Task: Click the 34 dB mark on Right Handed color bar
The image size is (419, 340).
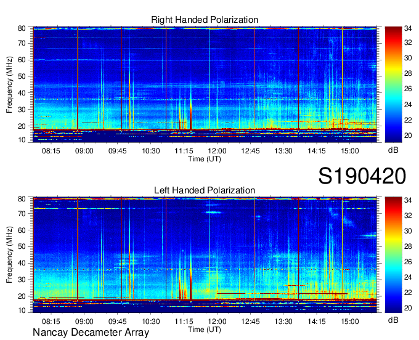Action: (408, 28)
